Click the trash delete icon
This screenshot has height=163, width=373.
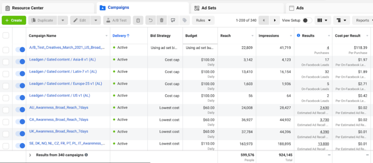pos(162,20)
